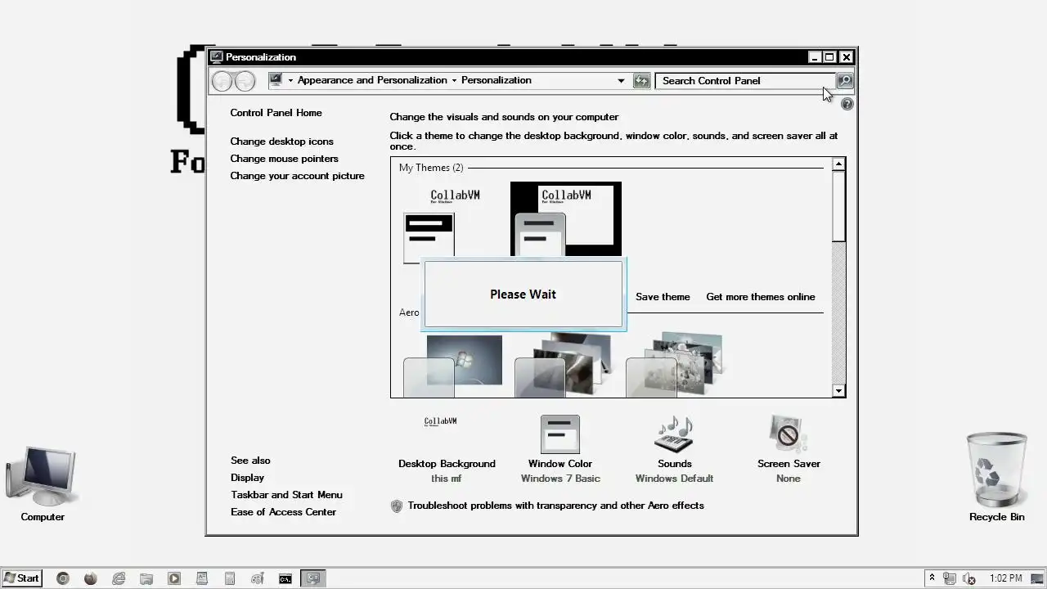Open Command Prompt from the taskbar
The height and width of the screenshot is (589, 1047).
(x=285, y=578)
